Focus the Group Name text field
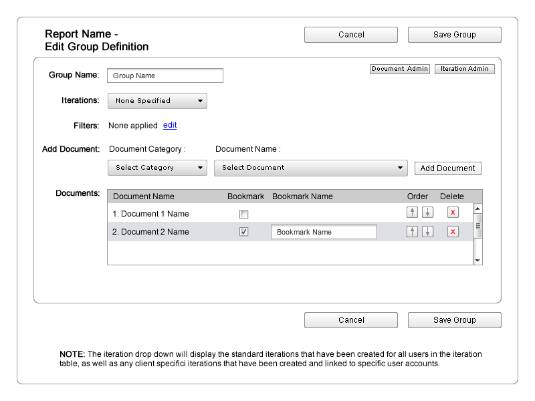535x401 pixels. tap(165, 76)
